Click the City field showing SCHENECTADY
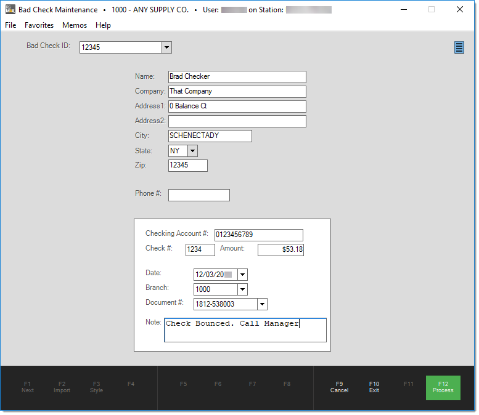Screen dimensions: 479x415 point(210,136)
